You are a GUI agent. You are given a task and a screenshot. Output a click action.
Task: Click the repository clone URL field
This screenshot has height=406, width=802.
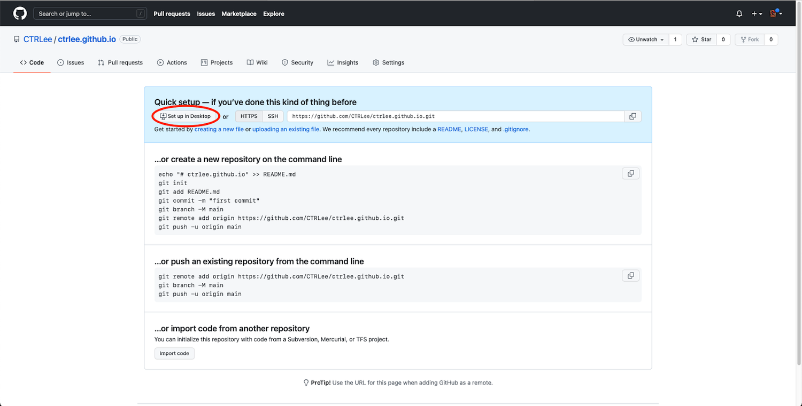456,116
